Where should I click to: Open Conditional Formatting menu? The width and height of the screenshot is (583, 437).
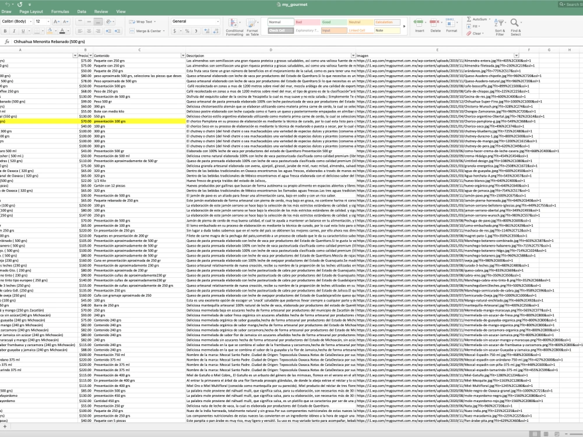pyautogui.click(x=234, y=27)
